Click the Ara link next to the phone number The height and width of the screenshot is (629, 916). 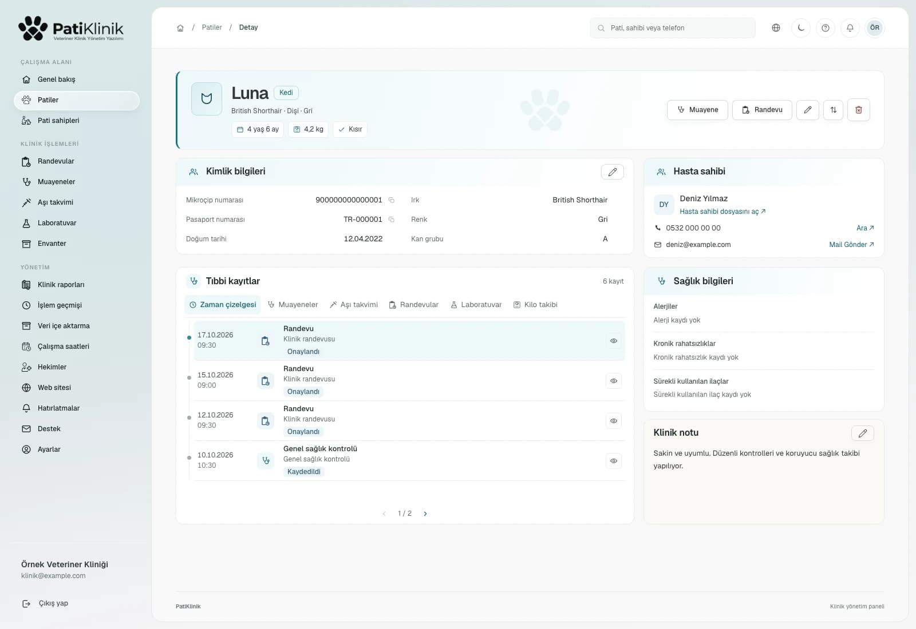pos(865,228)
